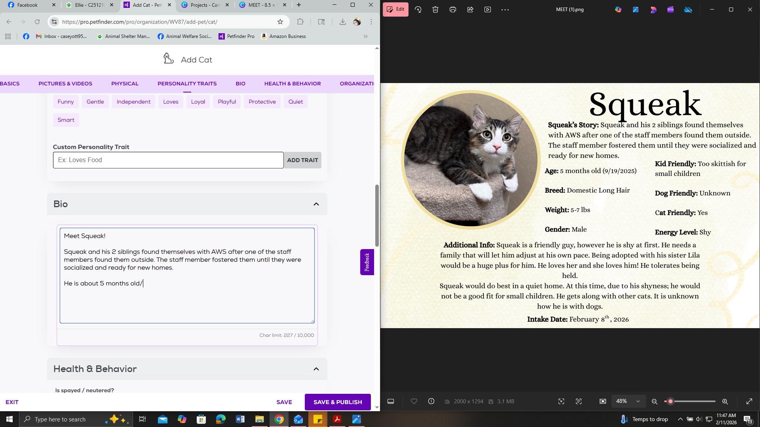The image size is (760, 427).
Task: Collapse the Health & Behavior section
Action: tap(316, 368)
